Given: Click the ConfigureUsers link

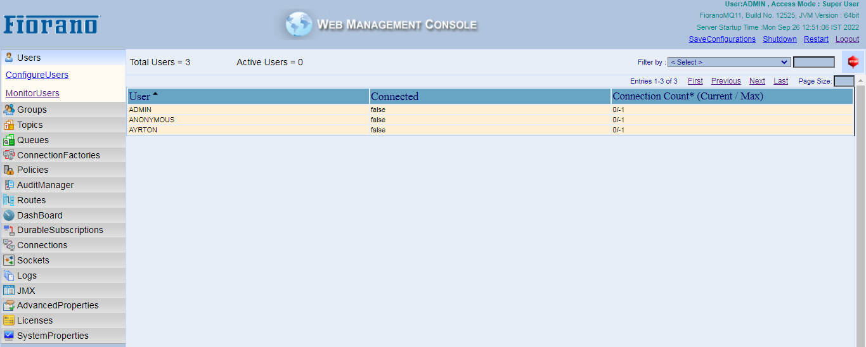Looking at the screenshot, I should tap(37, 75).
